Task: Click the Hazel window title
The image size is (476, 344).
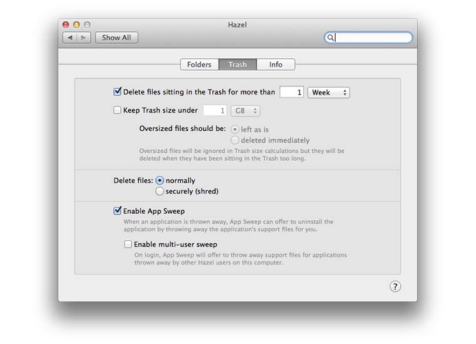Action: click(237, 25)
